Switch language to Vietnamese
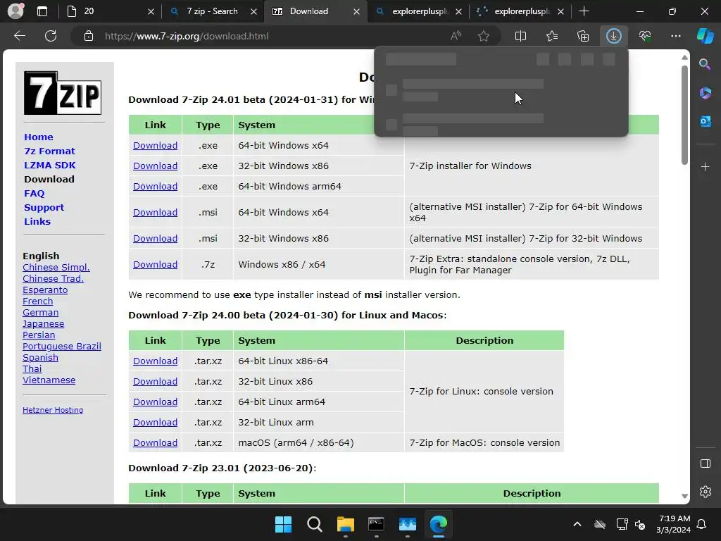This screenshot has width=721, height=541. click(x=49, y=380)
